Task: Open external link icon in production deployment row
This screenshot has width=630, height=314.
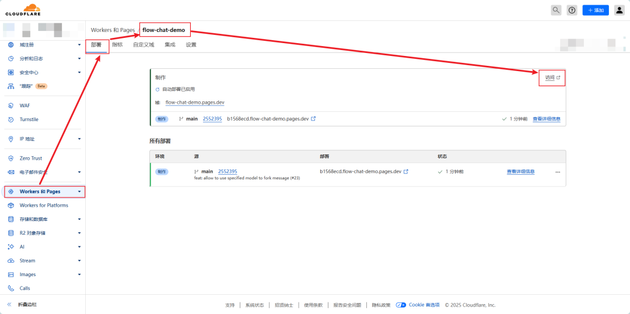Action: [313, 119]
